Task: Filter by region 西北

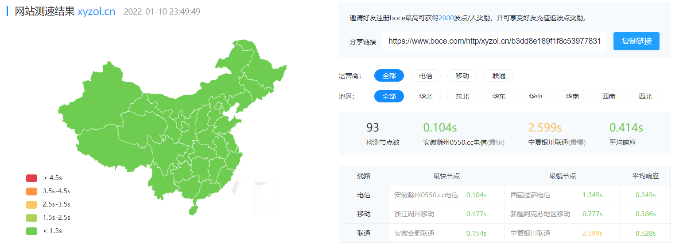Action: click(645, 96)
